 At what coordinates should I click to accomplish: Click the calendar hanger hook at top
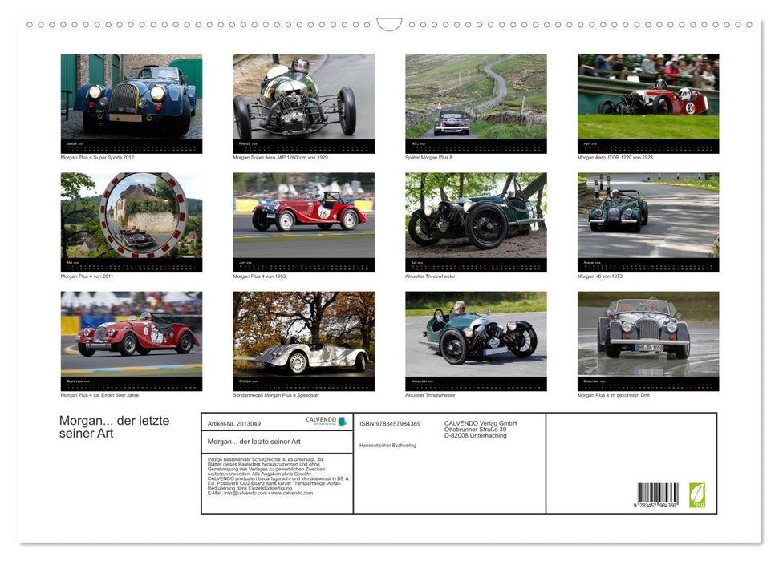tap(389, 25)
